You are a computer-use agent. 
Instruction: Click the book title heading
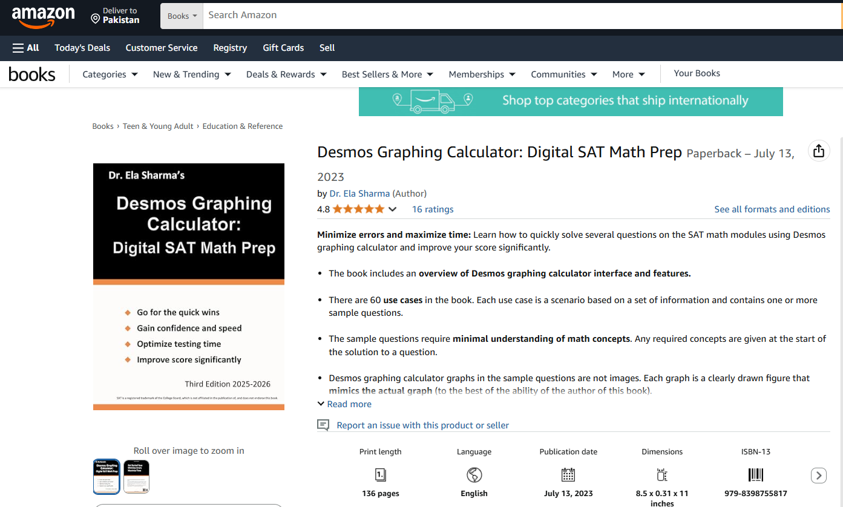pos(499,152)
